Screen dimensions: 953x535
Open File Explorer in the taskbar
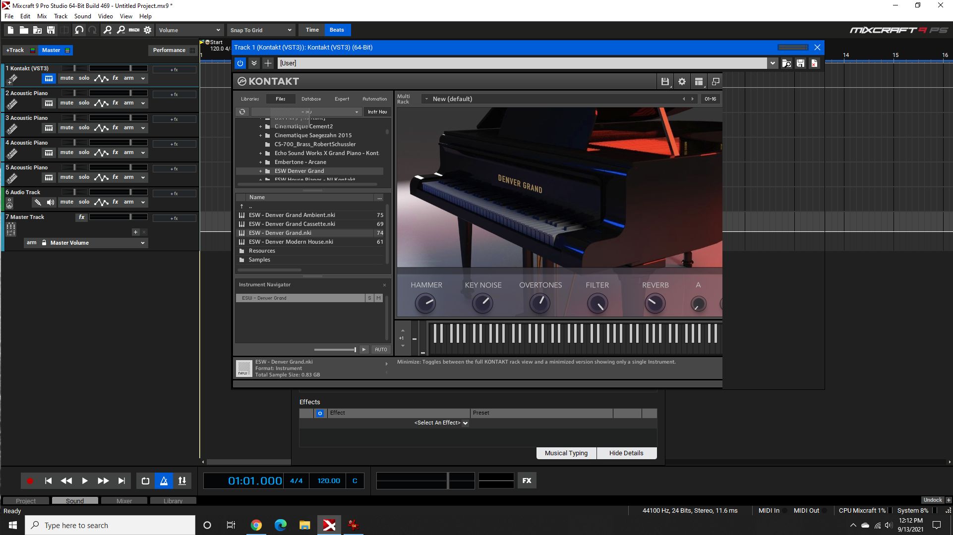(x=305, y=525)
